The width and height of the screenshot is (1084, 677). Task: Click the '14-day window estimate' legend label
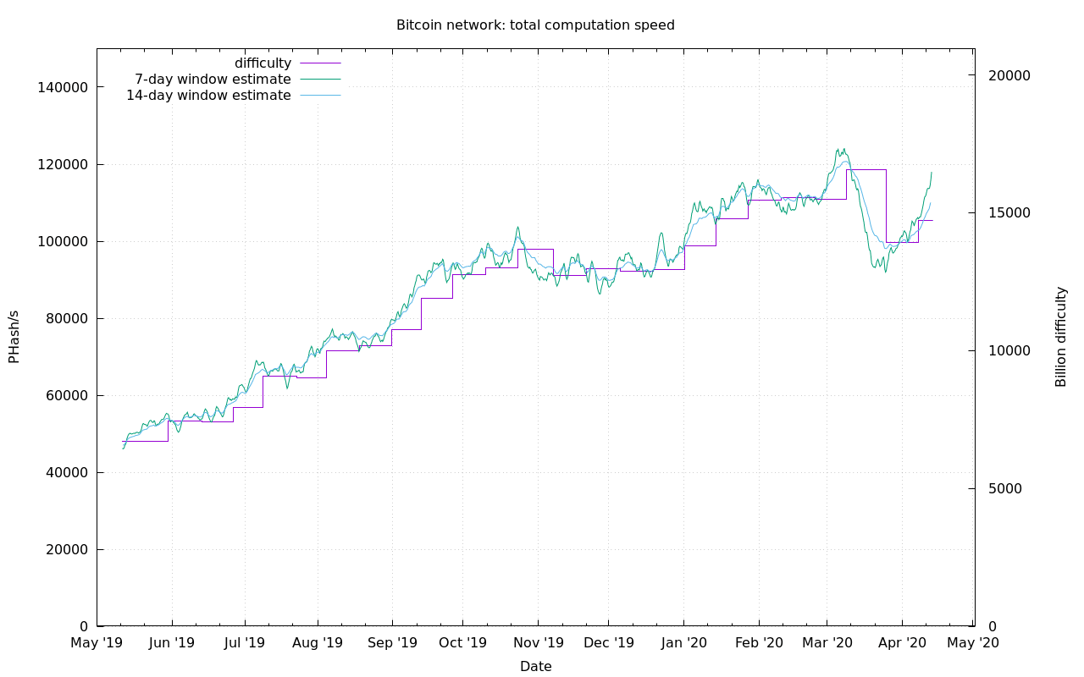pyautogui.click(x=208, y=96)
